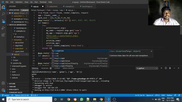
Task: Open Windows Start menu
Action: (x=3, y=99)
